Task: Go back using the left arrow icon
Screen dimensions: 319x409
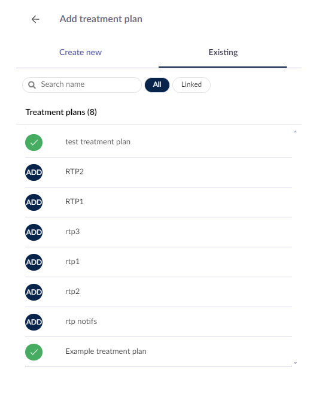Action: point(35,19)
